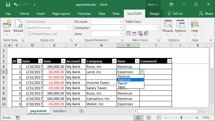The height and width of the screenshot is (121, 215).
Task: Open the Home ribbon tab
Action: (24, 14)
